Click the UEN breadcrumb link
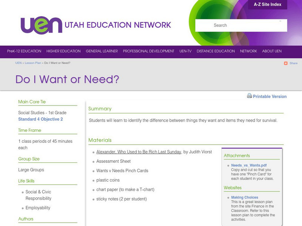The height and width of the screenshot is (226, 302). (x=18, y=64)
